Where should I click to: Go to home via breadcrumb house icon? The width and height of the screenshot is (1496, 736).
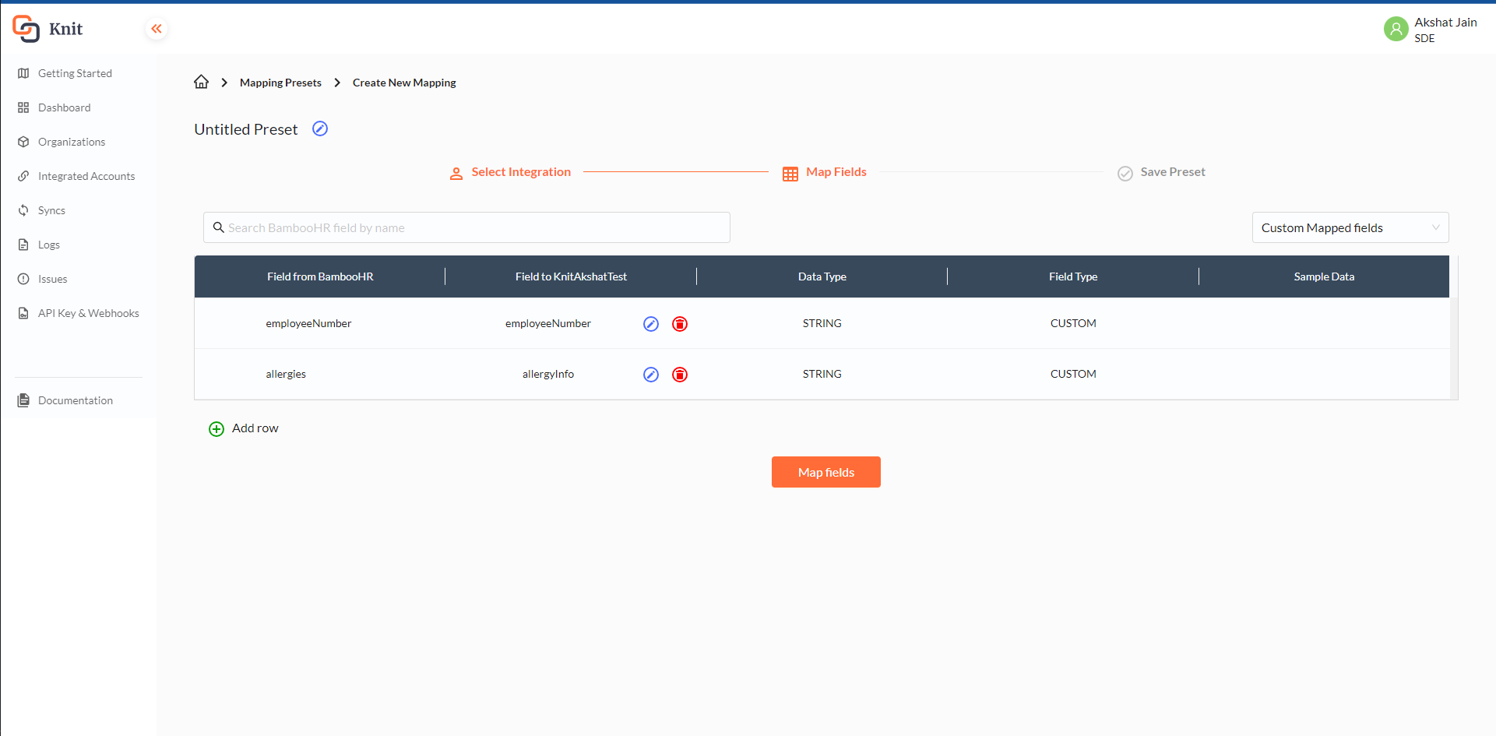201,82
